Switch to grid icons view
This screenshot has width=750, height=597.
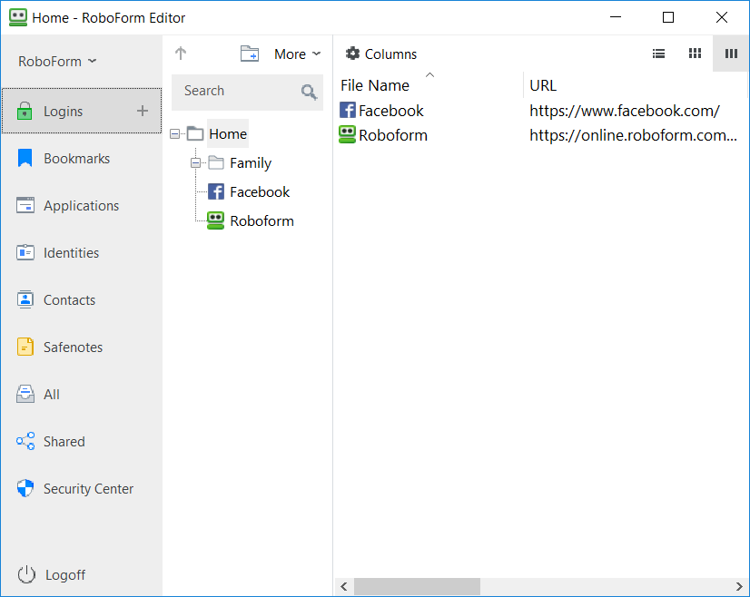[x=695, y=54]
